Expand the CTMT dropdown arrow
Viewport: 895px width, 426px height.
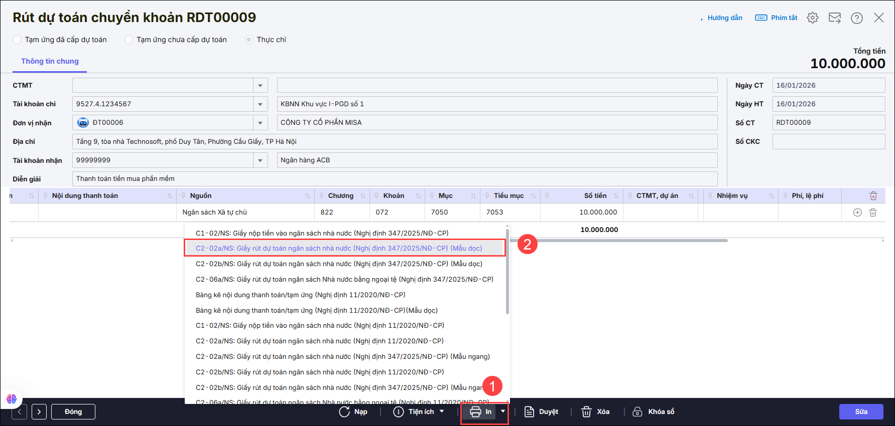point(260,85)
